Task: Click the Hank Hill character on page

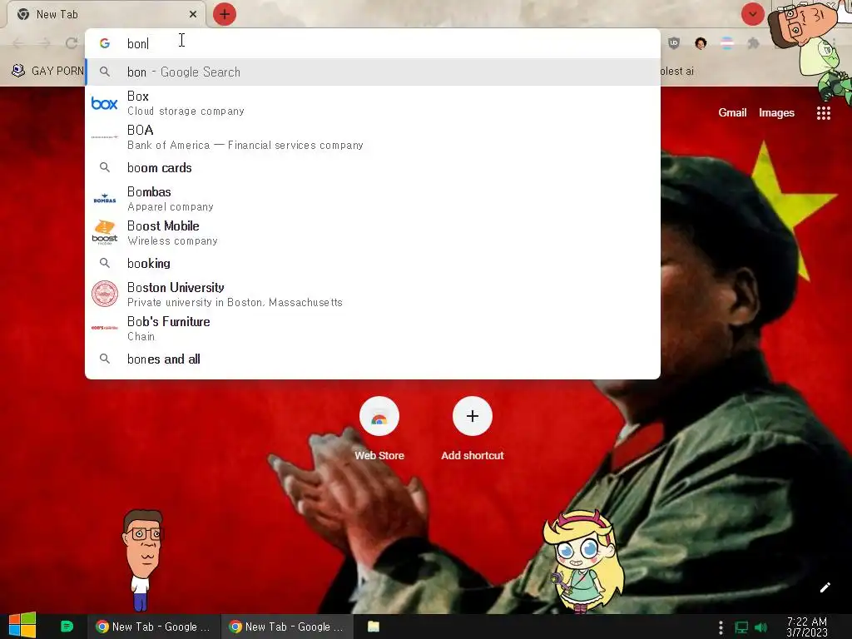Action: 142,560
